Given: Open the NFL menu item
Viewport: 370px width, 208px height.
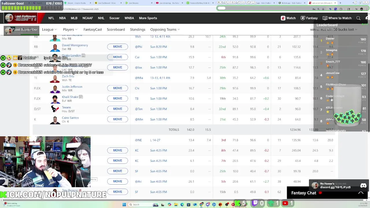Looking at the screenshot, I should (x=51, y=18).
